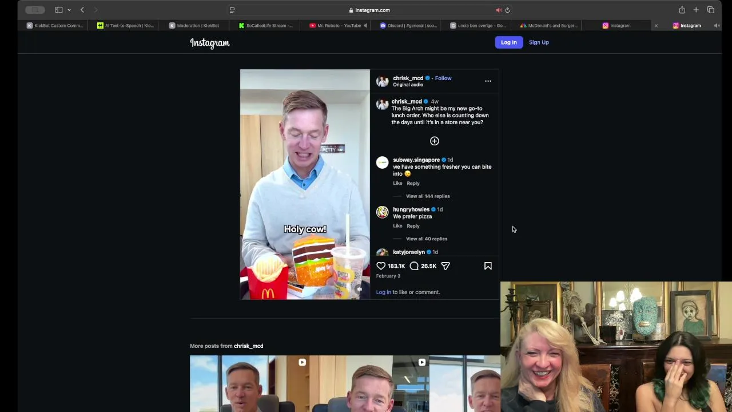Open the second More posts thumbnail
The image size is (732, 412).
coord(369,383)
